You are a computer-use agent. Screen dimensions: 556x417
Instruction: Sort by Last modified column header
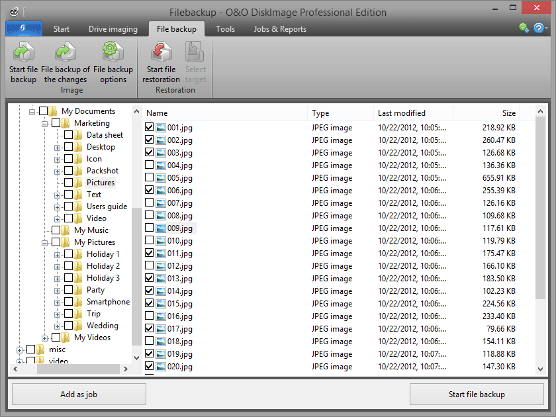click(414, 113)
